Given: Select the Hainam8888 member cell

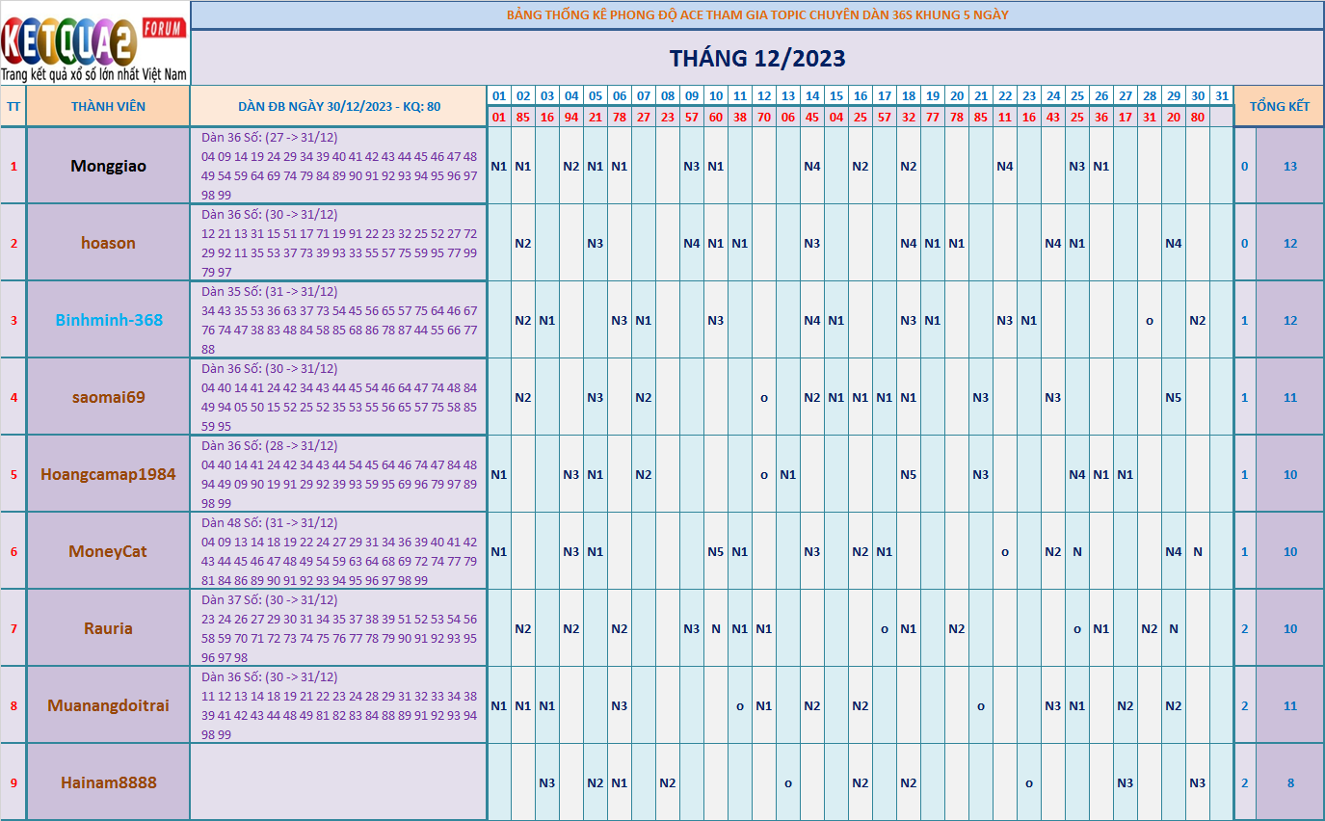Looking at the screenshot, I should pos(108,782).
